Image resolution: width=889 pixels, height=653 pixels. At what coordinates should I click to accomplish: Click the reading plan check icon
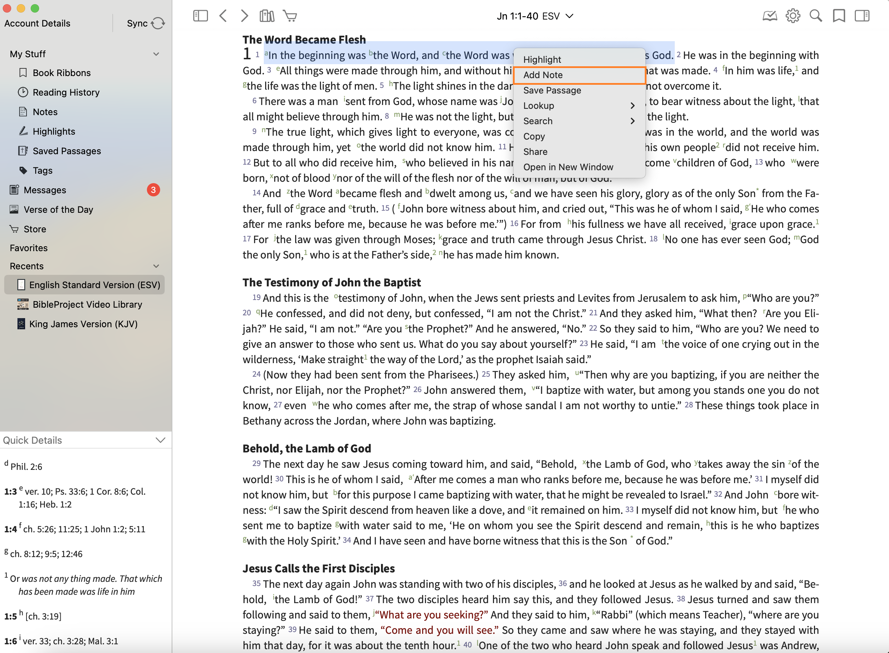point(769,16)
